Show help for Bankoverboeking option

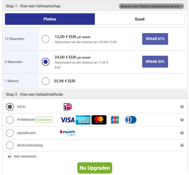[x=182, y=145]
